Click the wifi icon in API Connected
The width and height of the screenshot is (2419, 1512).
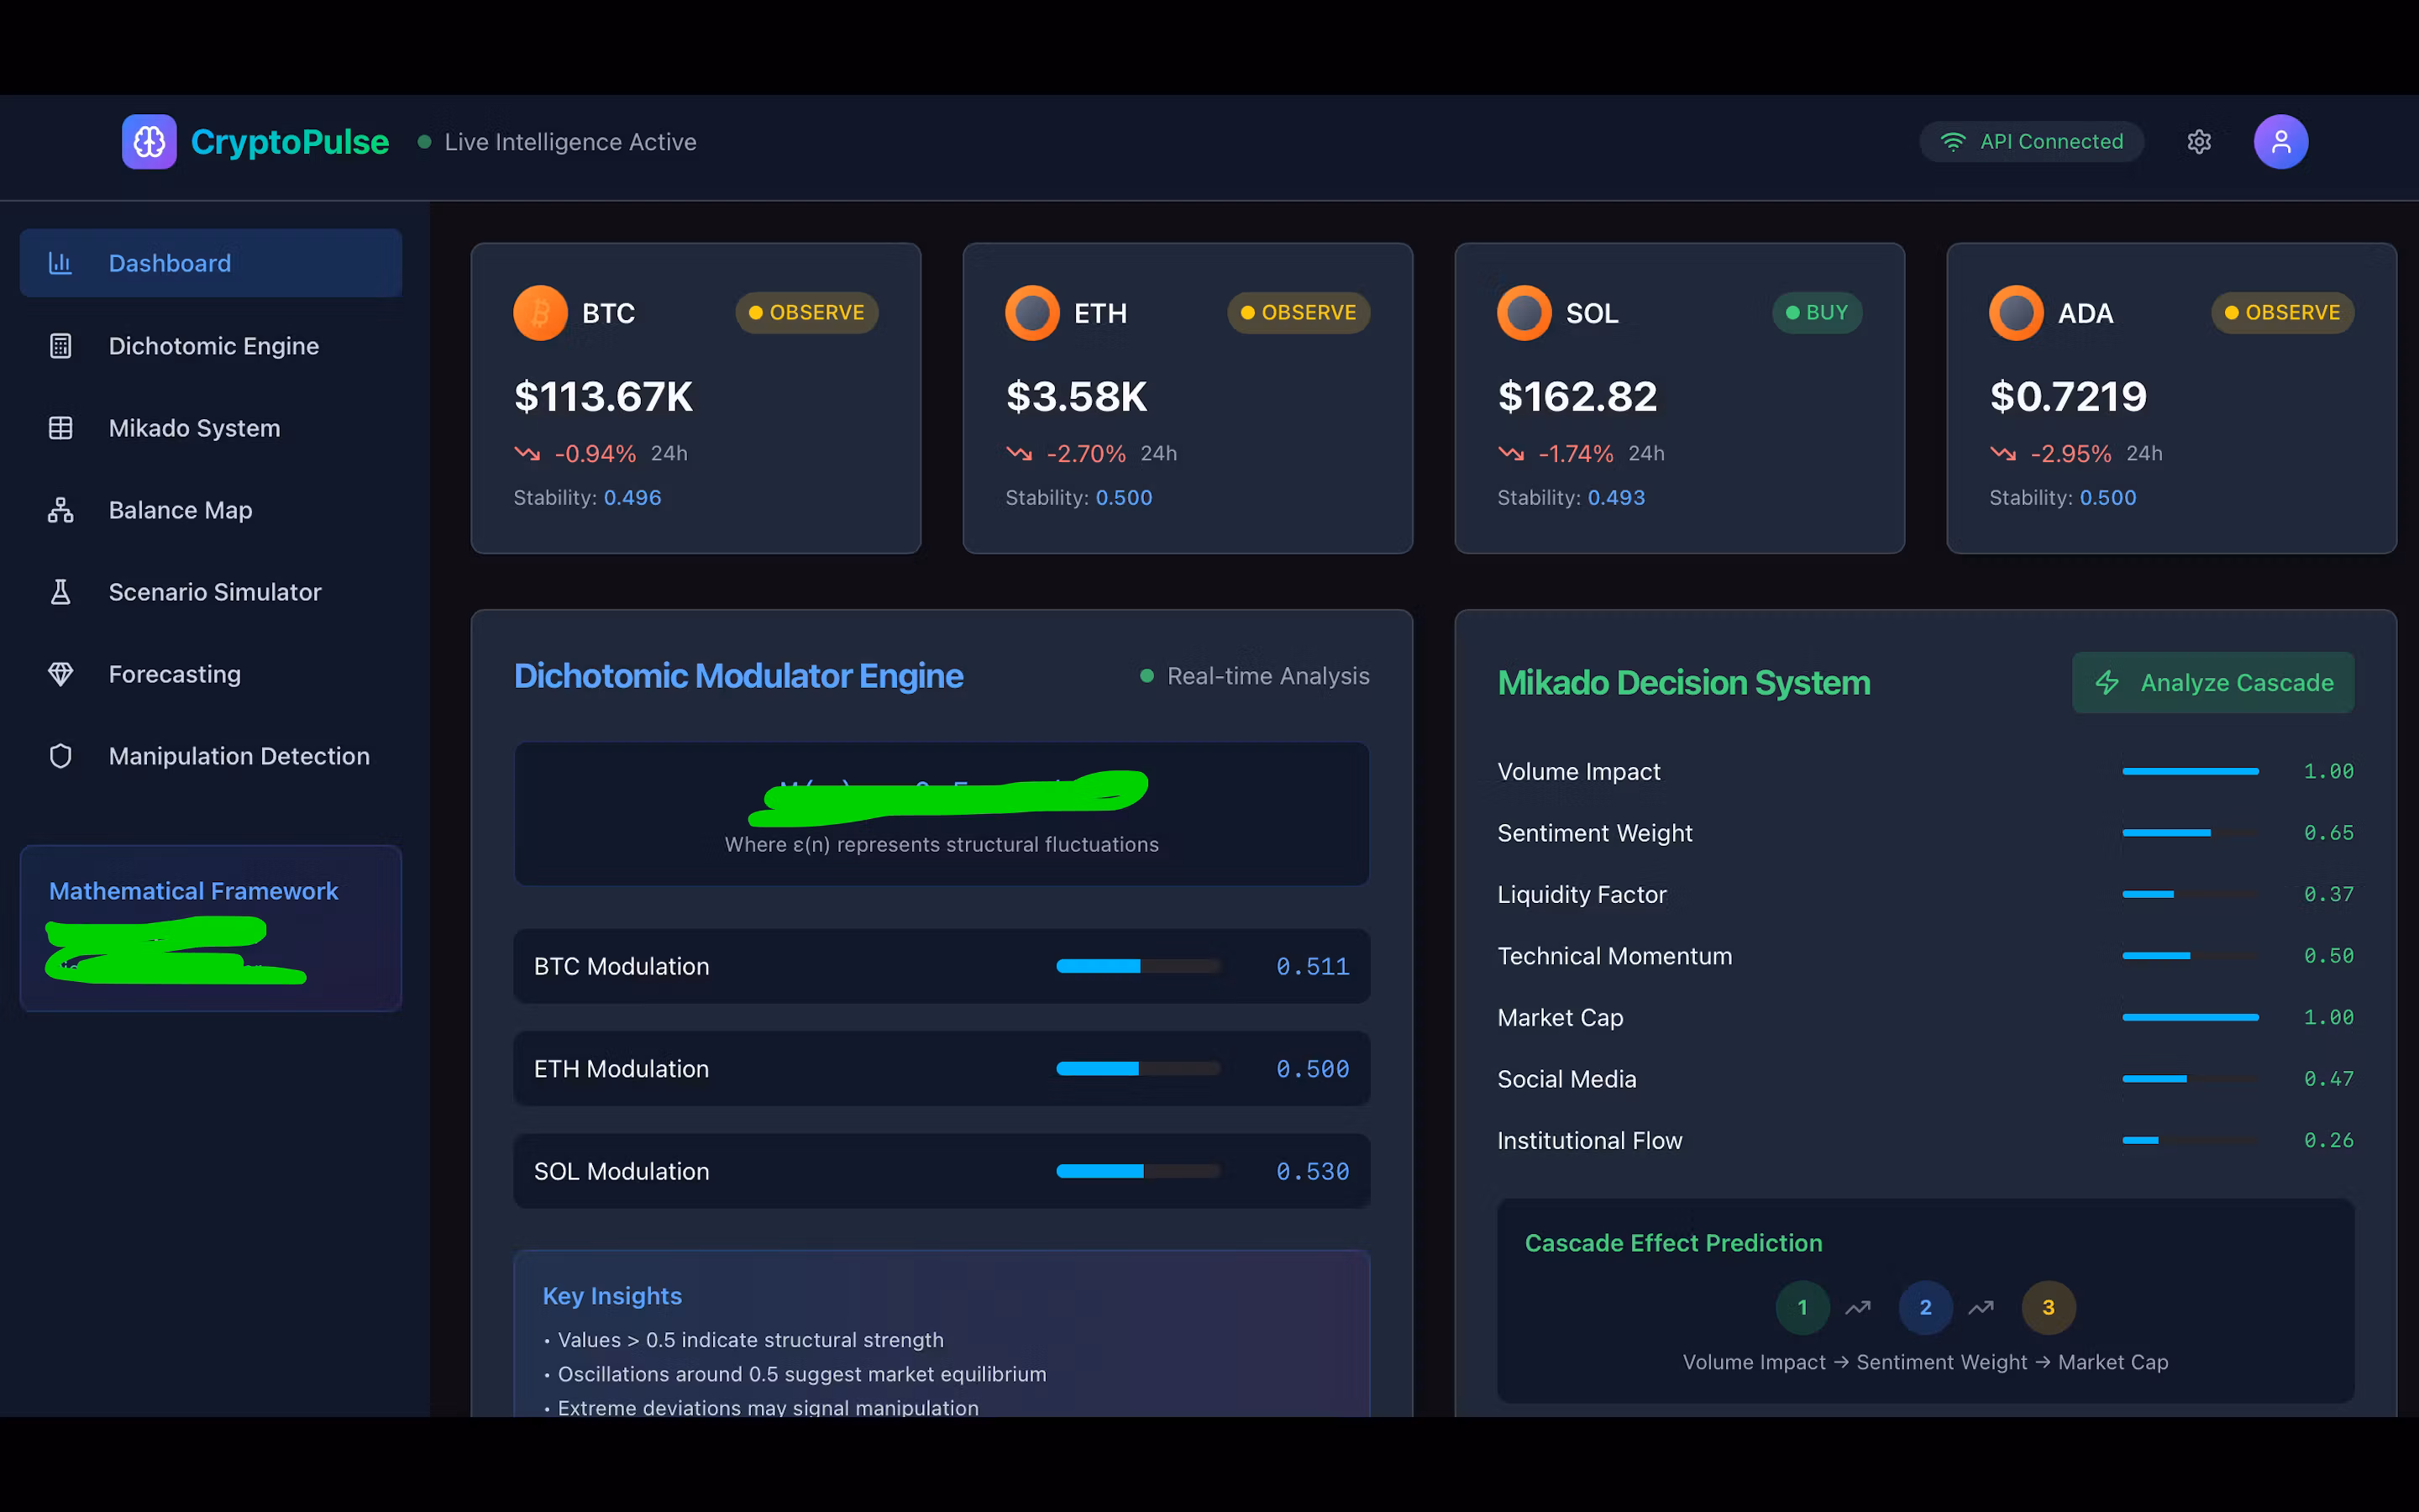tap(1952, 142)
